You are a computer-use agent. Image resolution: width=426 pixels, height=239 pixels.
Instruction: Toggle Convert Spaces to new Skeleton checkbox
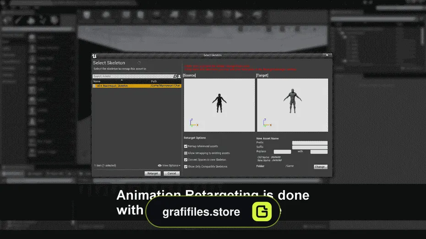[x=186, y=160]
